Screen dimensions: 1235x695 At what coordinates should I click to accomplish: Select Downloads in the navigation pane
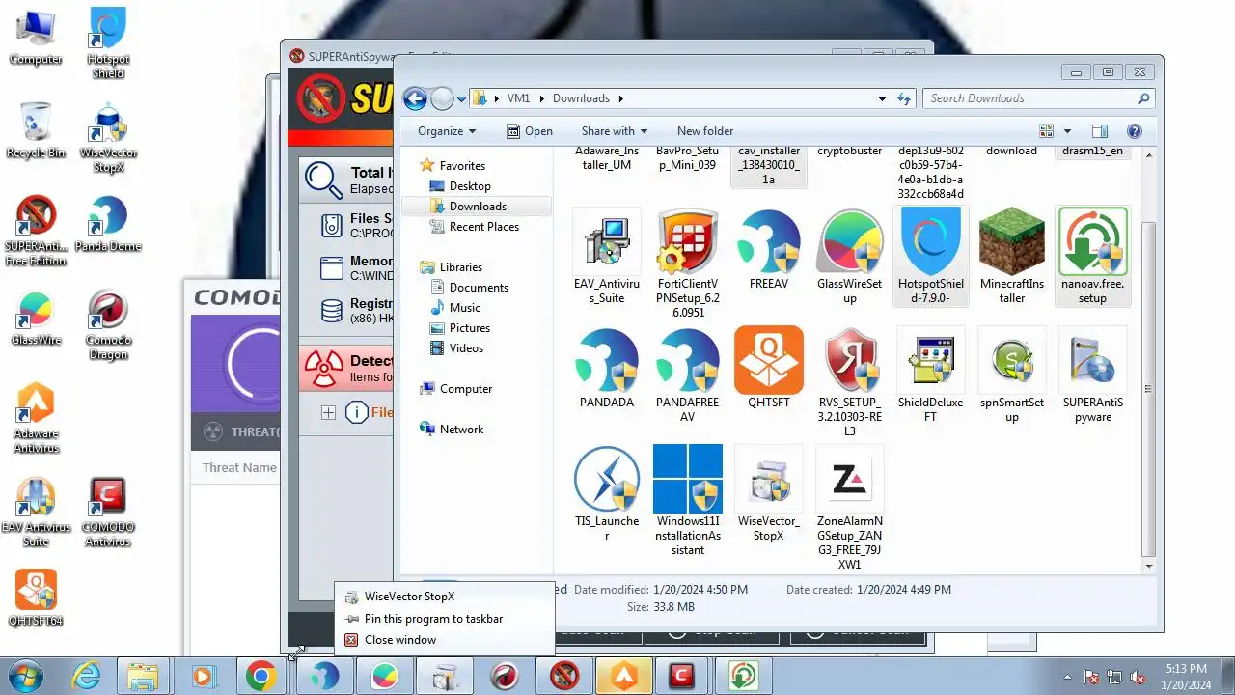click(478, 207)
